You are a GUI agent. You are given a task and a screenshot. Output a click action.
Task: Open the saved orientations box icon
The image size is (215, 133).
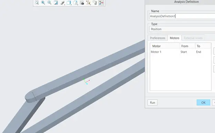pyautogui.click(x=69, y=3)
